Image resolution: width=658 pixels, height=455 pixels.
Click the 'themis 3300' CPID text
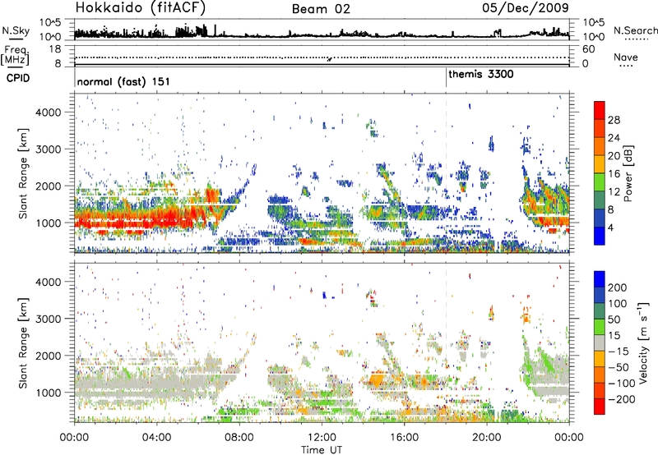(x=481, y=75)
